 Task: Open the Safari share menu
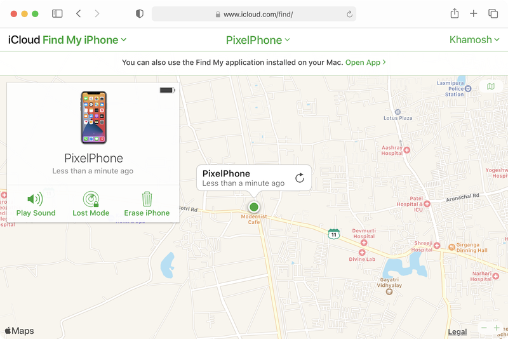[x=455, y=13]
